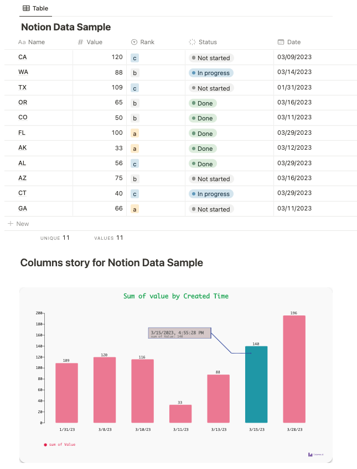Click the calendar icon in Date header
Viewport: 357px width, 469px height.
pyautogui.click(x=281, y=42)
